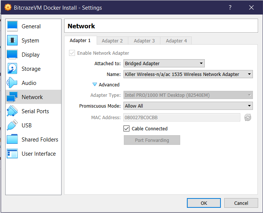Select the Shared Folders icon
263x213 pixels.
12,139
